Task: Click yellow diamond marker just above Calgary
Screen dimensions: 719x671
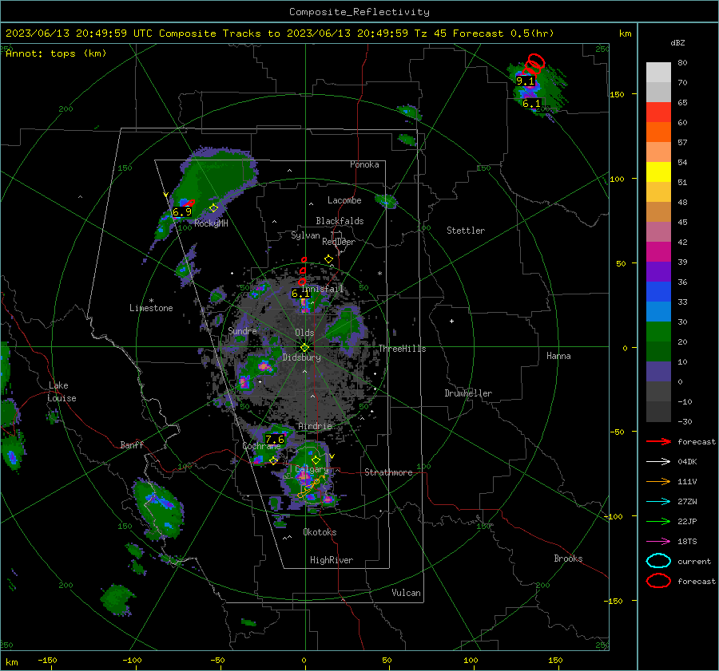Action: pos(316,460)
